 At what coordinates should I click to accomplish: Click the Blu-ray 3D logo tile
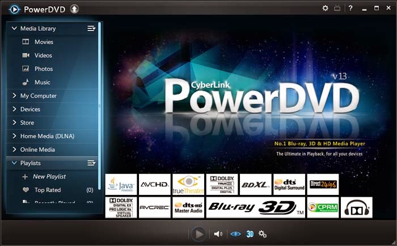pos(255,207)
